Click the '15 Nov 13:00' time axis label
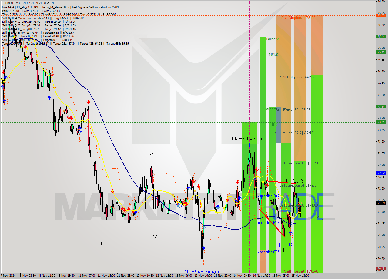Viewport: 388px width, 279px height. (x=300, y=276)
